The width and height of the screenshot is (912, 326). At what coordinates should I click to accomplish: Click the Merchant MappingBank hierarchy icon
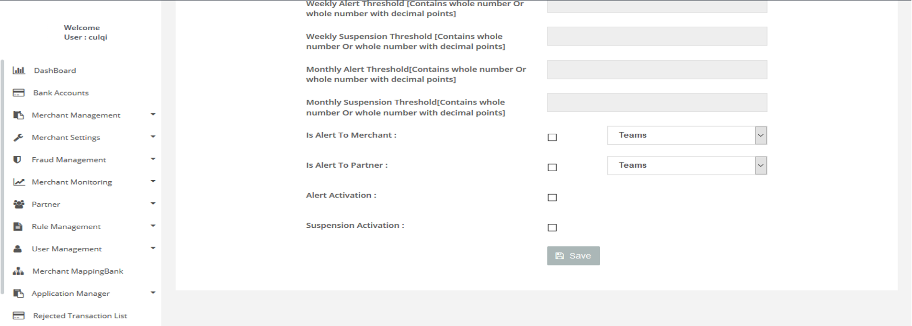[x=18, y=271]
